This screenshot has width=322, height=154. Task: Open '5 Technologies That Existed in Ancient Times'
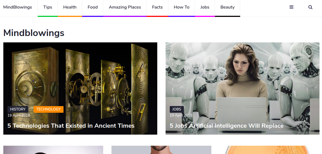(x=71, y=126)
